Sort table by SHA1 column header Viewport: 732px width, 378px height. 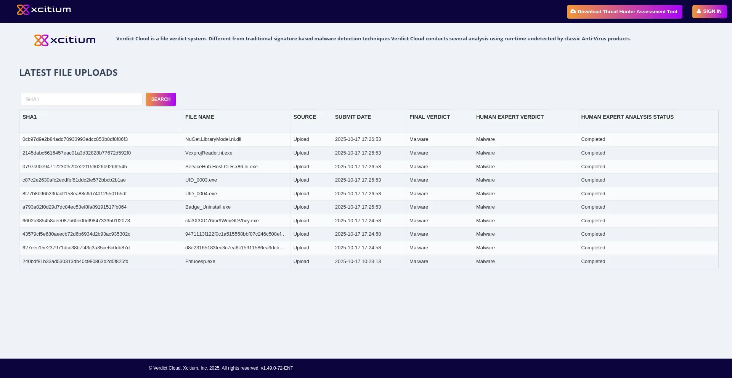(x=30, y=117)
